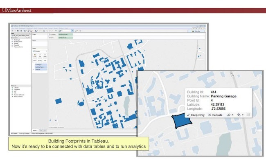This screenshot has height=166, width=266.
Task: Select the Building Name dimension field
Action: [18, 42]
